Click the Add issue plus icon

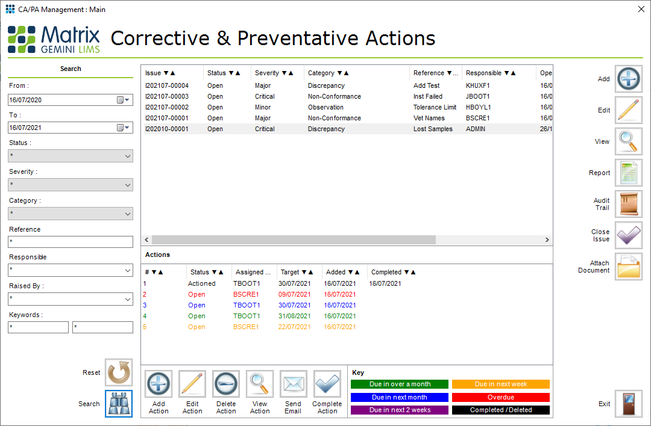(x=628, y=79)
